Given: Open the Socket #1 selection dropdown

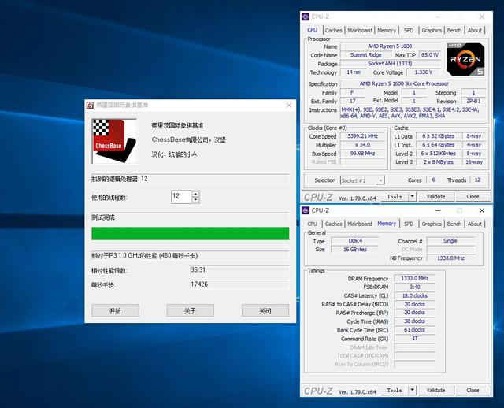Looking at the screenshot, I should [x=380, y=180].
